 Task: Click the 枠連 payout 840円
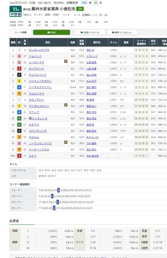pyautogui.click(x=118, y=231)
